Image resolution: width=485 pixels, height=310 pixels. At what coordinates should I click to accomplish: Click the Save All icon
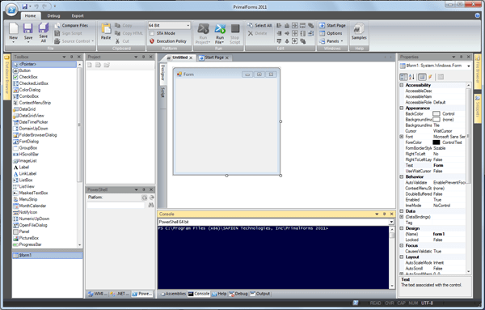[x=44, y=28]
